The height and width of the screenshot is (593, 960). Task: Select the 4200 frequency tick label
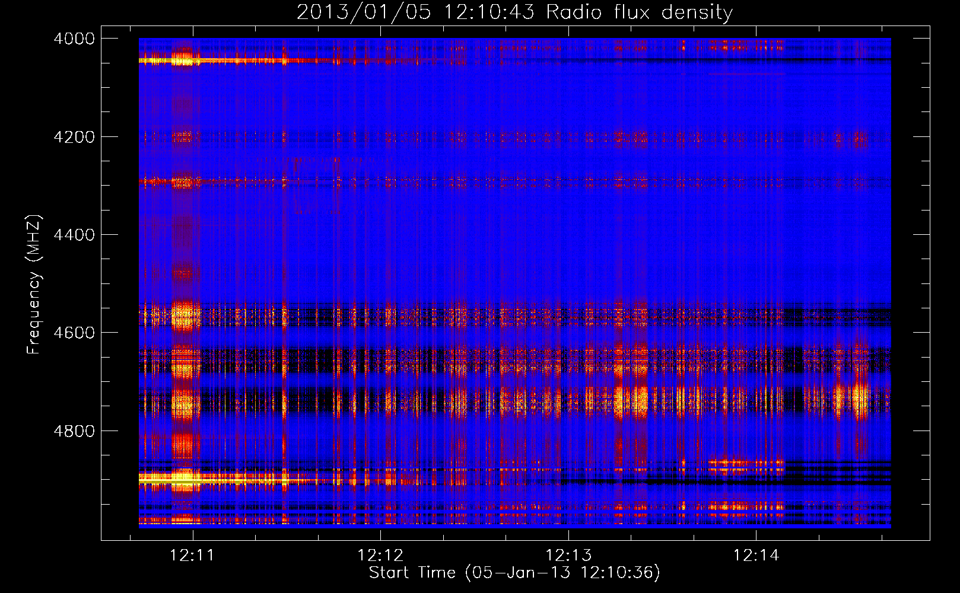point(74,137)
